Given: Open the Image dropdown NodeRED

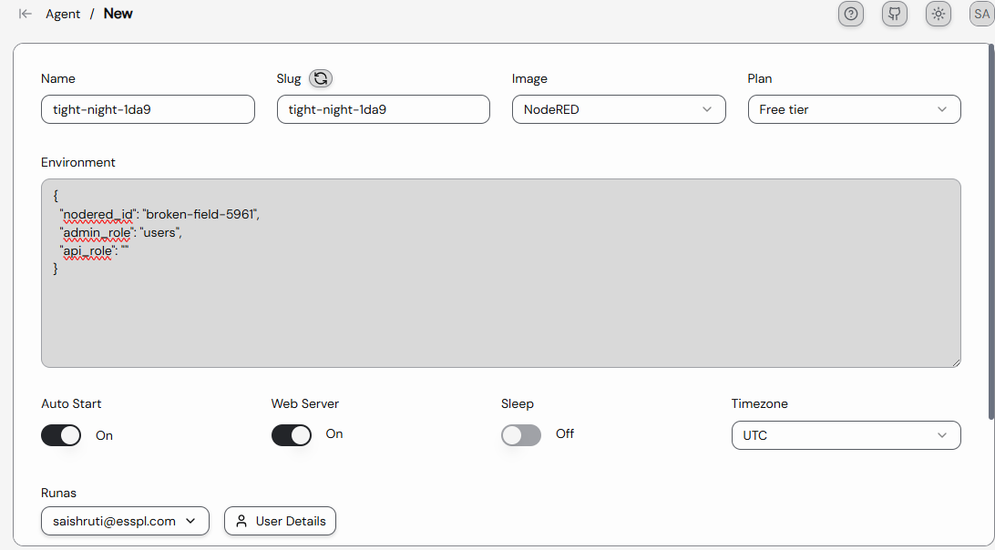Looking at the screenshot, I should (619, 109).
